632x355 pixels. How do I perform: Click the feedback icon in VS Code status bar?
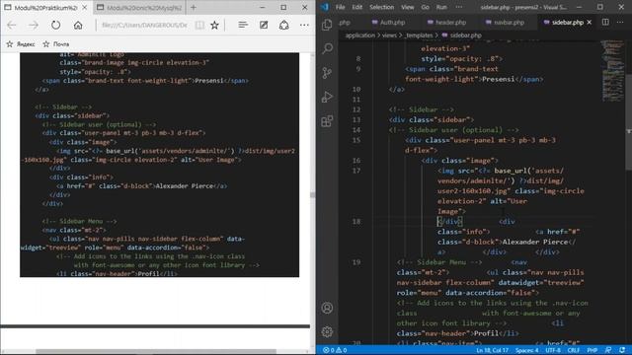[x=608, y=350]
